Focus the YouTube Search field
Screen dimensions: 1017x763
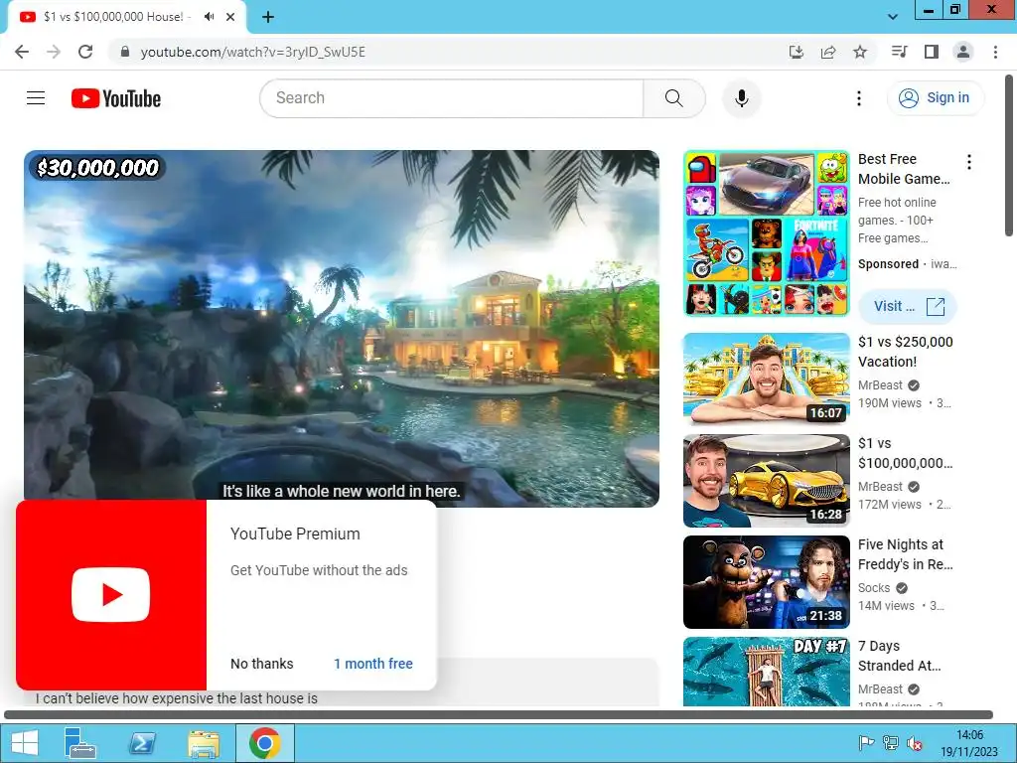click(x=452, y=98)
